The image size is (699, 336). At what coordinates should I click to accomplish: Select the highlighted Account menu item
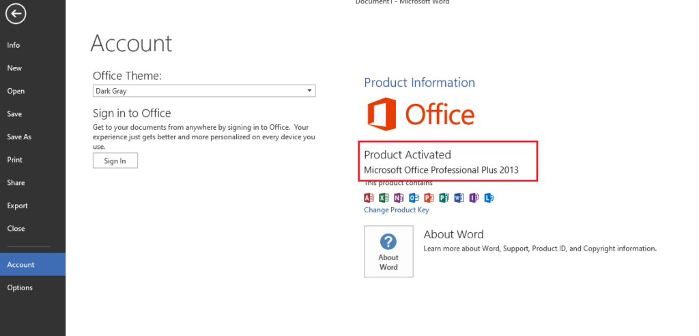[x=33, y=264]
